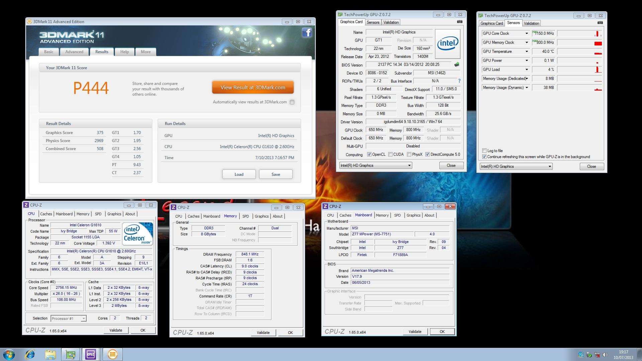Screen dimensions: 642x361
Task: Click the Save button in Run Details
Action: (x=276, y=174)
